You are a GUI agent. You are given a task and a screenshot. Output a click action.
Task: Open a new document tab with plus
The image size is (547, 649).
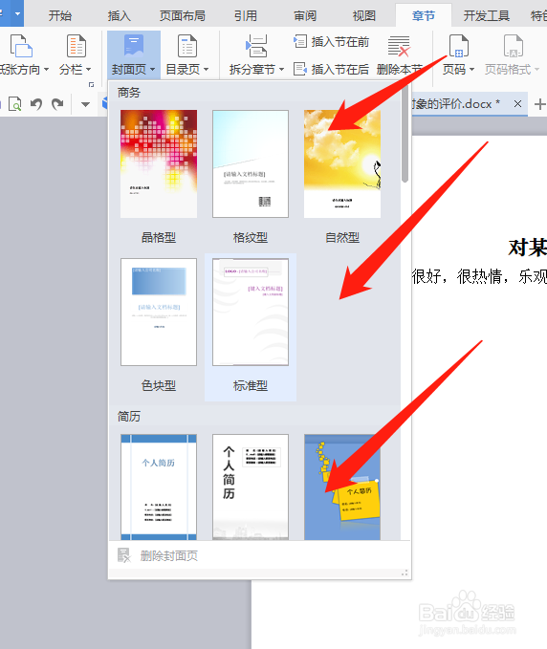539,104
